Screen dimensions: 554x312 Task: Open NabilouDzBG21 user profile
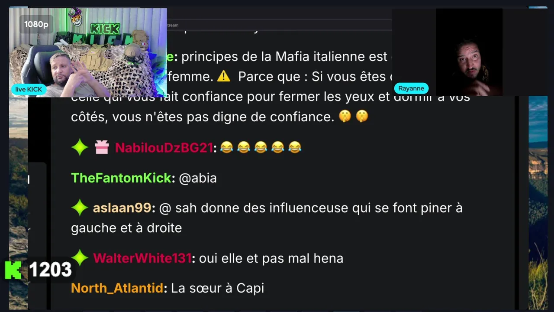(x=164, y=148)
